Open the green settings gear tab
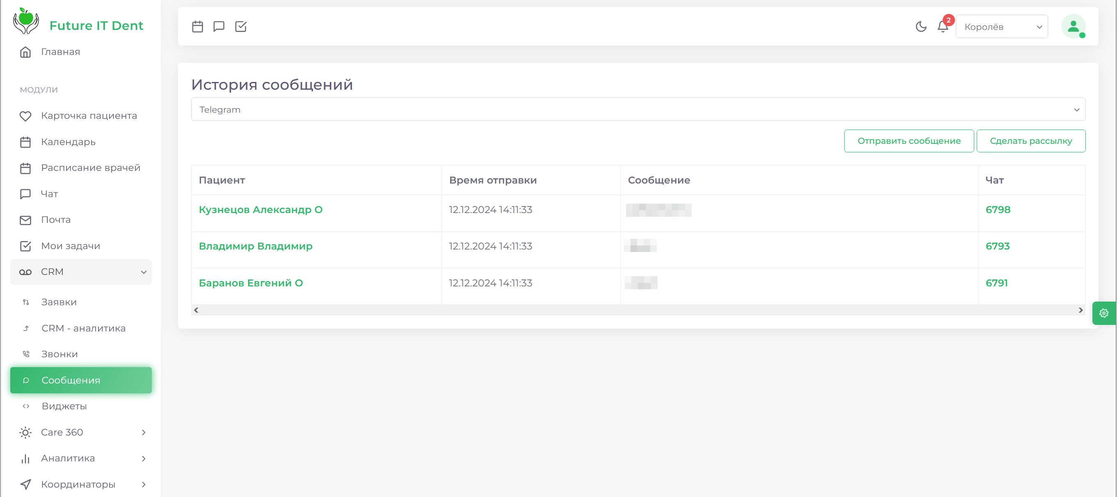Image resolution: width=1117 pixels, height=497 pixels. pos(1104,313)
